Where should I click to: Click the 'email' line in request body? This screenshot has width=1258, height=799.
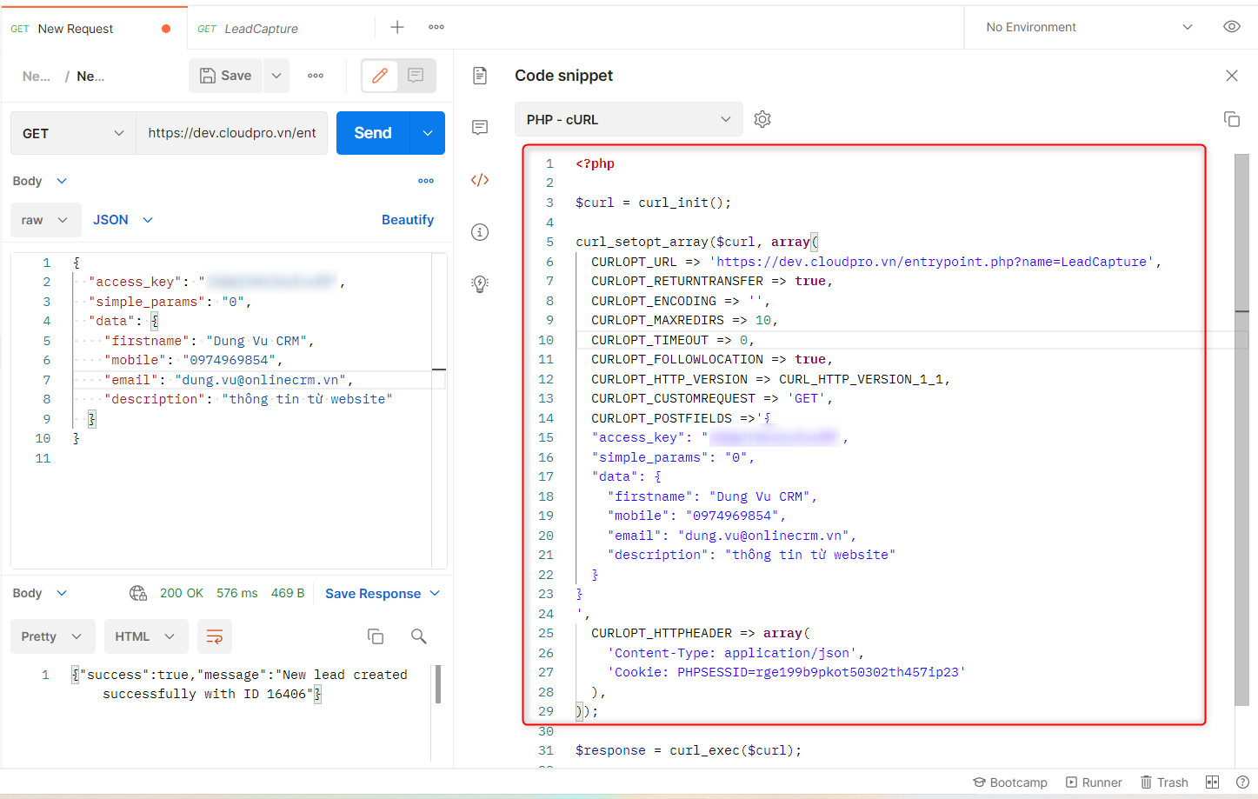229,380
